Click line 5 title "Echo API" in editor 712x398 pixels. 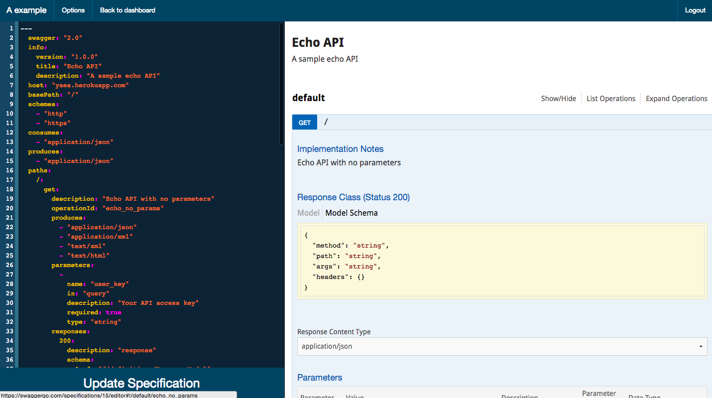[69, 66]
